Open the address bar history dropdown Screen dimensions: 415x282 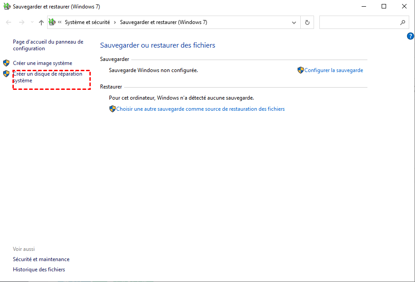[294, 23]
